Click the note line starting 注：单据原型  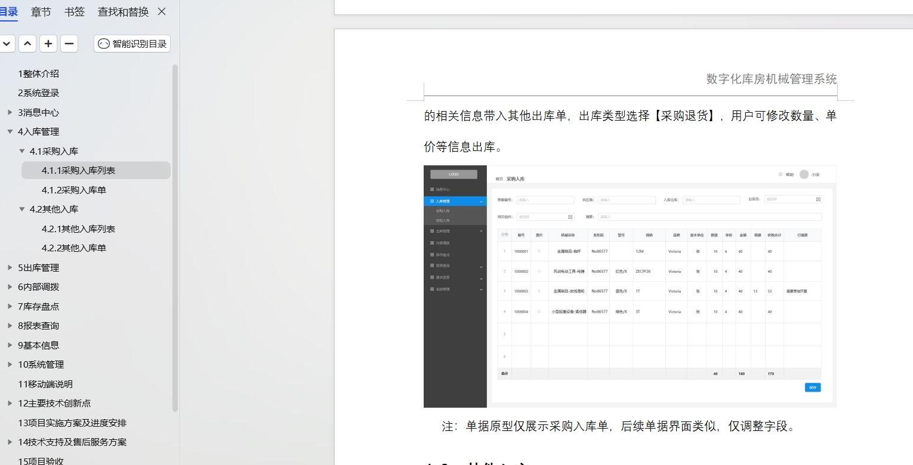click(618, 426)
